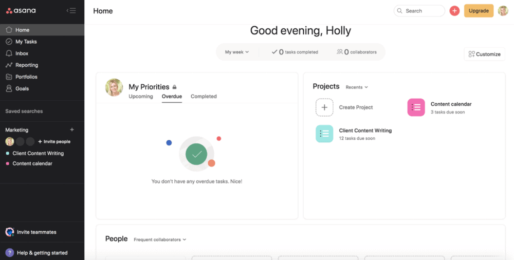Collapse the sidebar using the toggle icon

pyautogui.click(x=71, y=10)
